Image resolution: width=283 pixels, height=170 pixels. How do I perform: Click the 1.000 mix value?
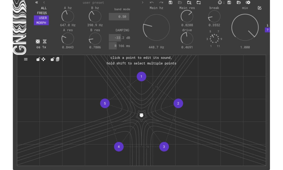pyautogui.click(x=245, y=47)
